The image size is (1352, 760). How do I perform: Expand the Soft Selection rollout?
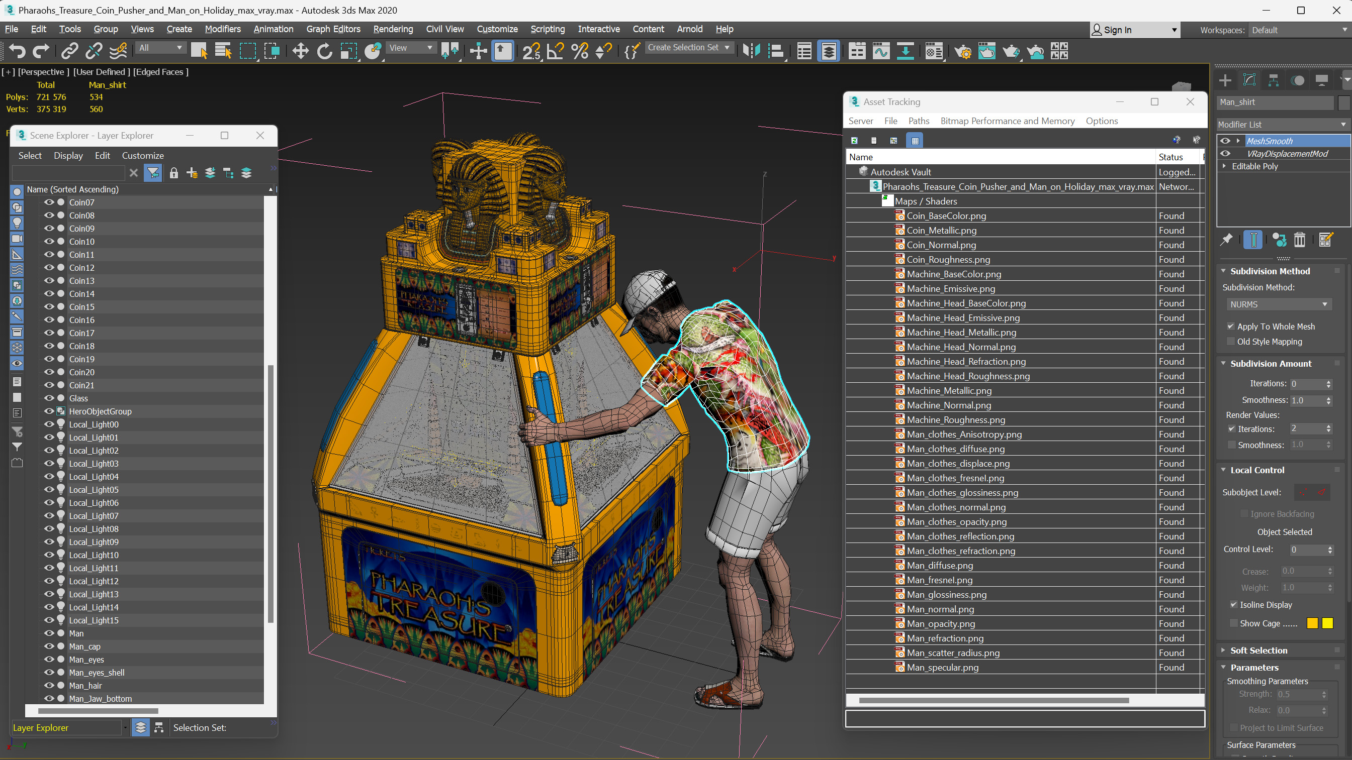pos(1258,650)
